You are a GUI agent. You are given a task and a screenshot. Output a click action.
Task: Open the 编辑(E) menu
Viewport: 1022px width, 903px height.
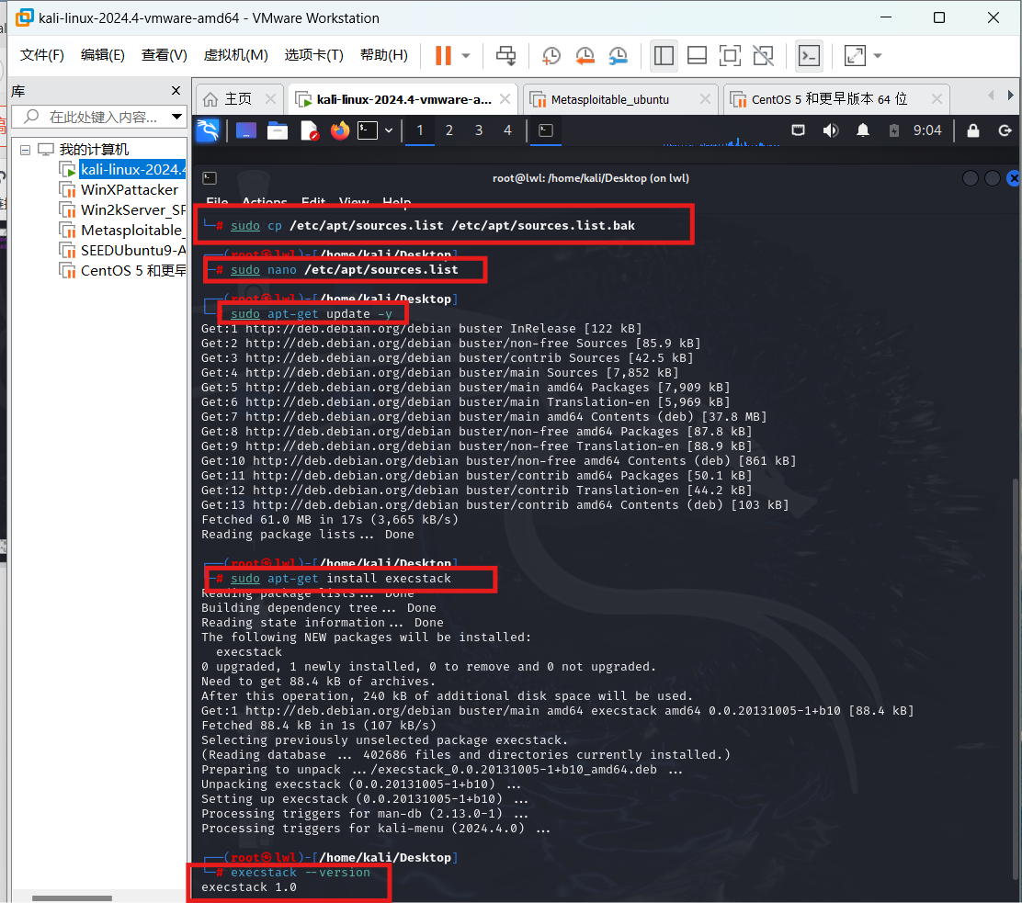click(x=102, y=55)
